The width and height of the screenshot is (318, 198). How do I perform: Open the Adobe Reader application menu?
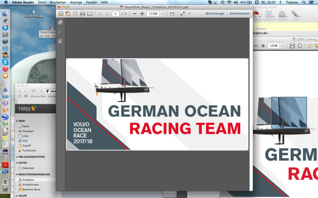tap(23, 2)
